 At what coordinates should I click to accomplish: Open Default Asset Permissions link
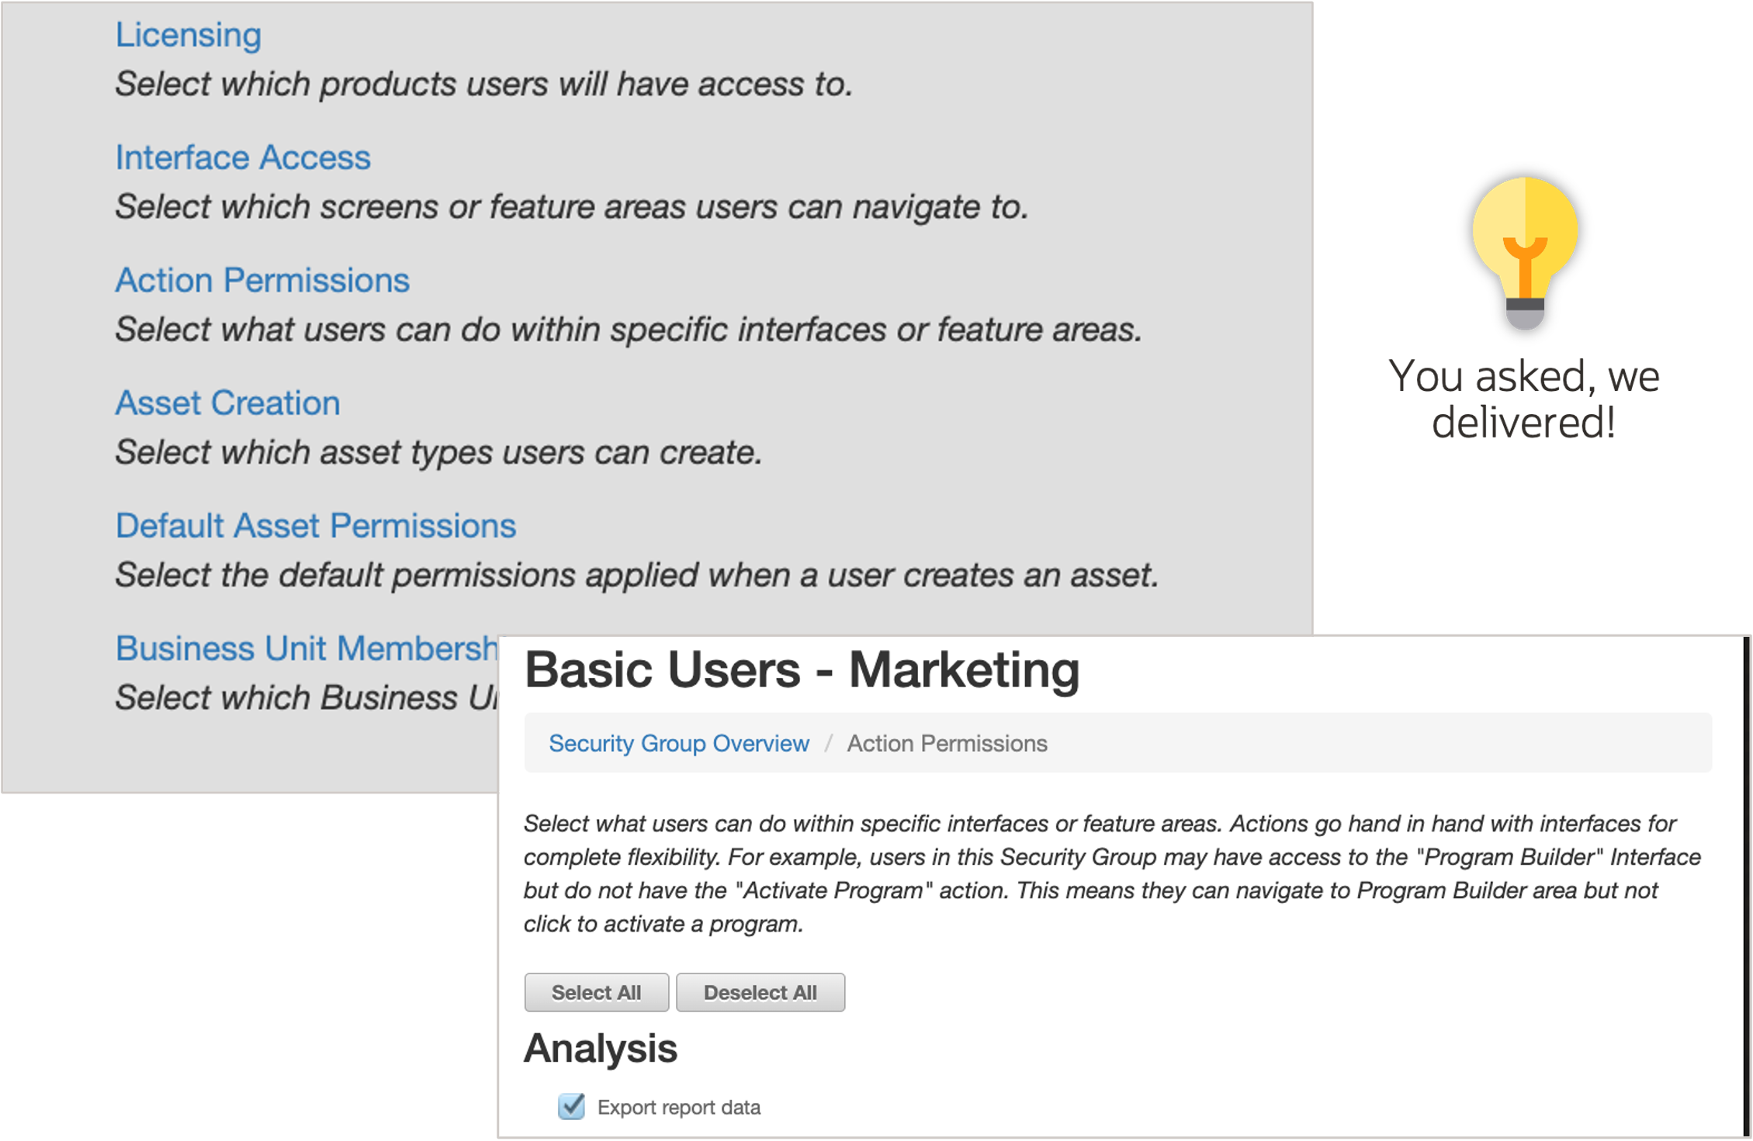click(x=316, y=525)
